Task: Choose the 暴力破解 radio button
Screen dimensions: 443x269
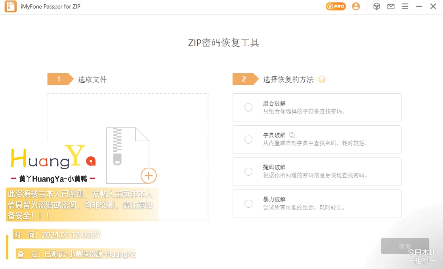Action: pyautogui.click(x=248, y=204)
